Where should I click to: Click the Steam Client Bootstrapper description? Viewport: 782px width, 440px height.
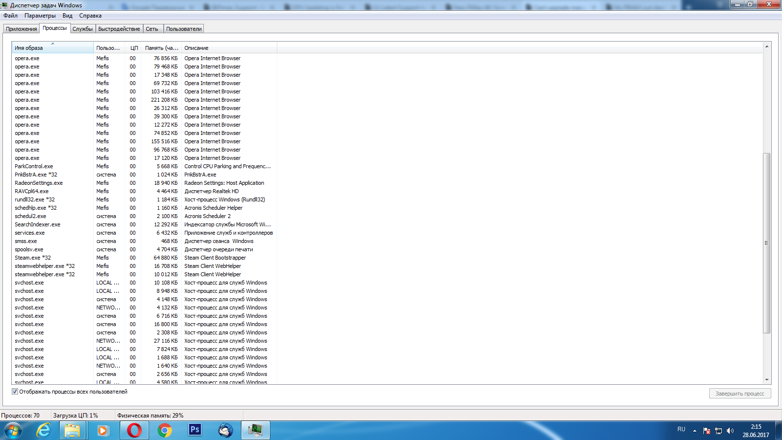tap(215, 258)
